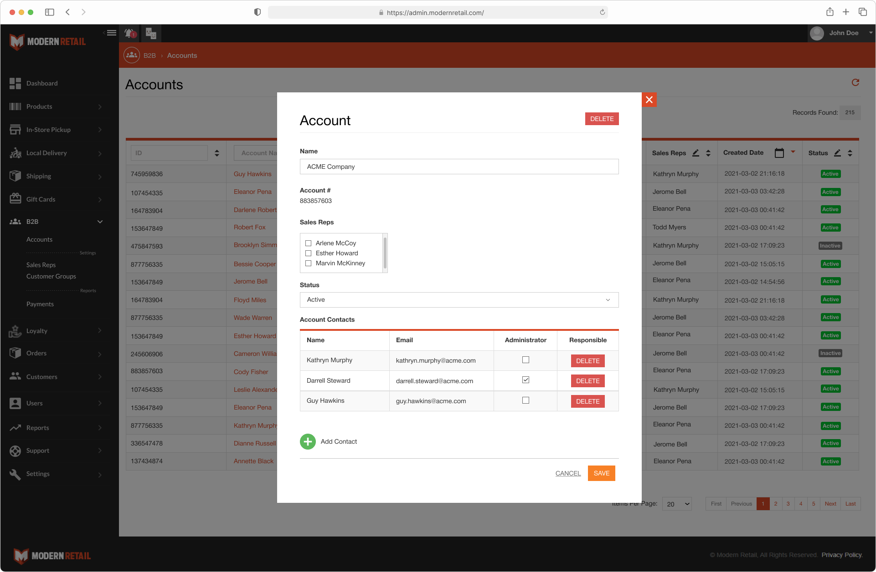Click the Sales Reps column edit pencil
This screenshot has width=876, height=572.
coord(696,153)
